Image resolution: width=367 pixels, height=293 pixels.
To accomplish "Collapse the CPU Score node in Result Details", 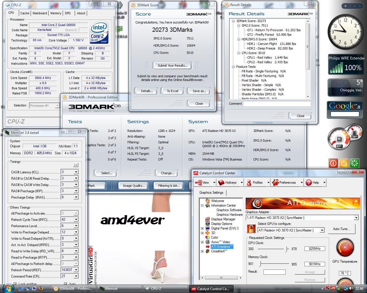I will [x=239, y=53].
